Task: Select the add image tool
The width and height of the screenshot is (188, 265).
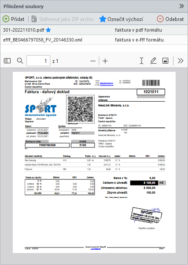Action: point(165,61)
